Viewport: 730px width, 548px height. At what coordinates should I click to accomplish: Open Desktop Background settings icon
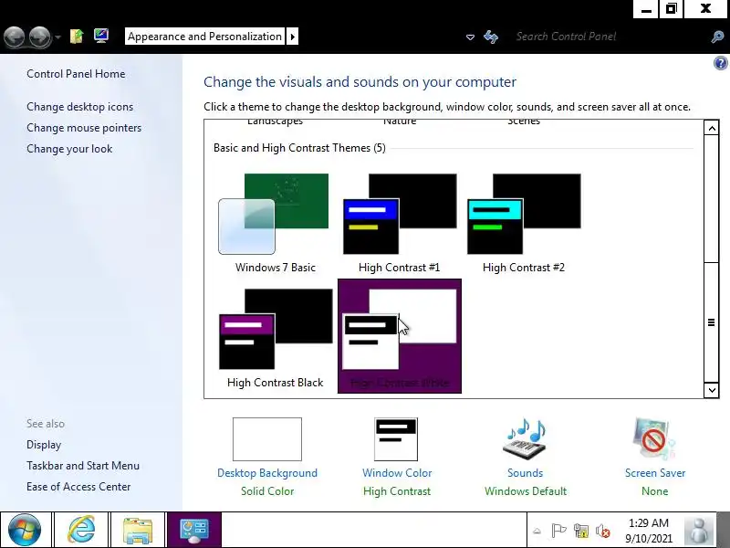tap(267, 439)
